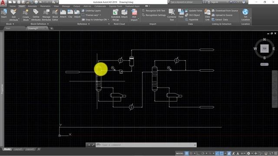Open the Edit Attribute dropdown arrow
This screenshot has height=156, width=278.
[19, 19]
